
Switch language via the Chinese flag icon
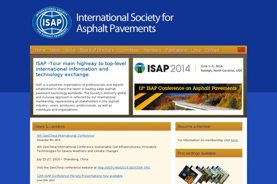click(x=241, y=50)
